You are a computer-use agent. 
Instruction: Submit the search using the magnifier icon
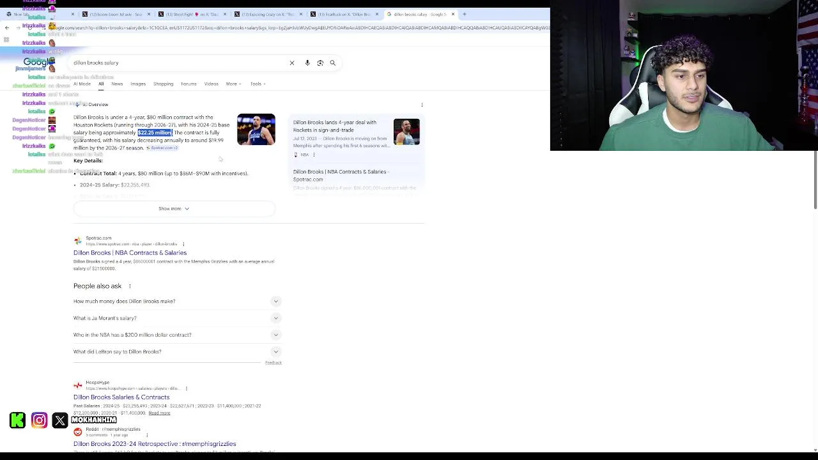point(333,63)
